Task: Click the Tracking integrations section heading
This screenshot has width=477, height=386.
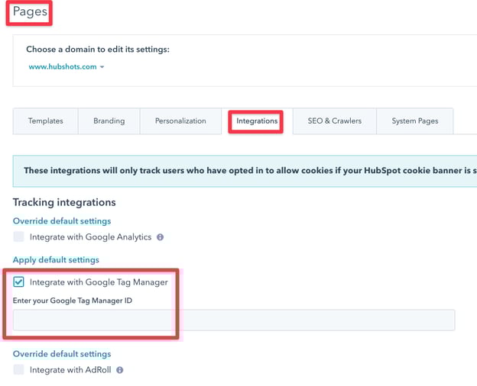Action: pos(64,202)
